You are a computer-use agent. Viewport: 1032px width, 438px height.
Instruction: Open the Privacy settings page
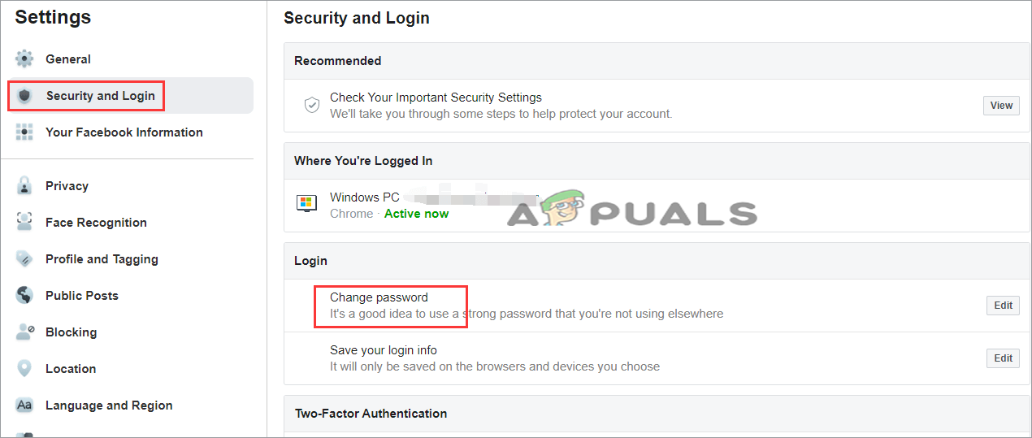pos(67,186)
